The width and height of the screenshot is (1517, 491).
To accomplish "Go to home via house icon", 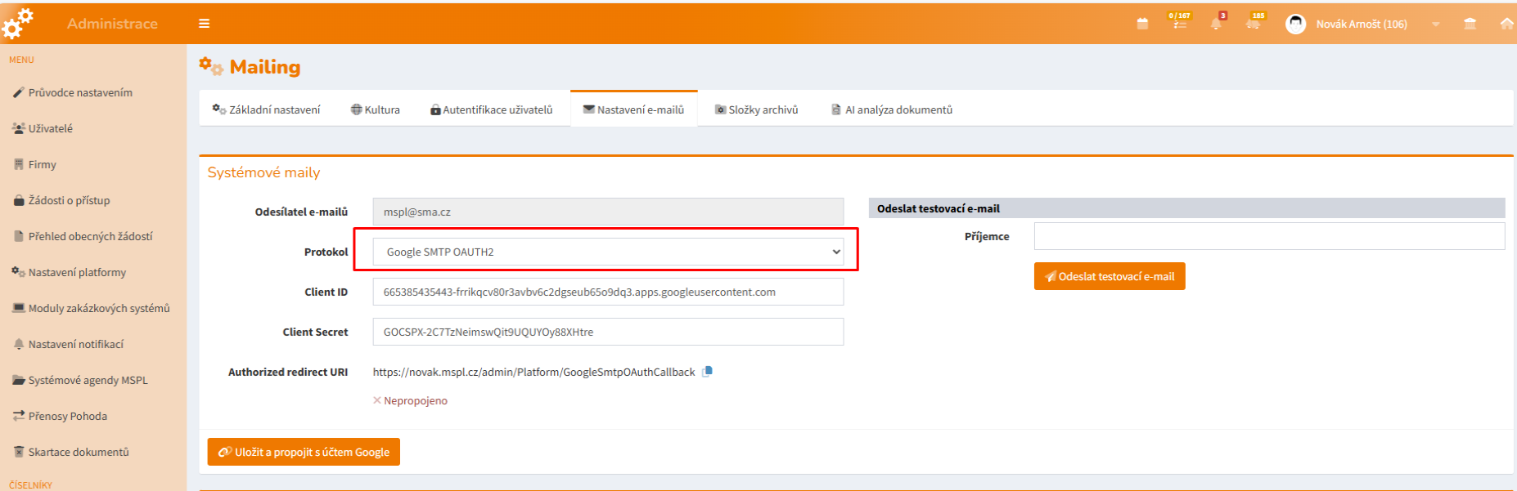I will click(x=1506, y=24).
